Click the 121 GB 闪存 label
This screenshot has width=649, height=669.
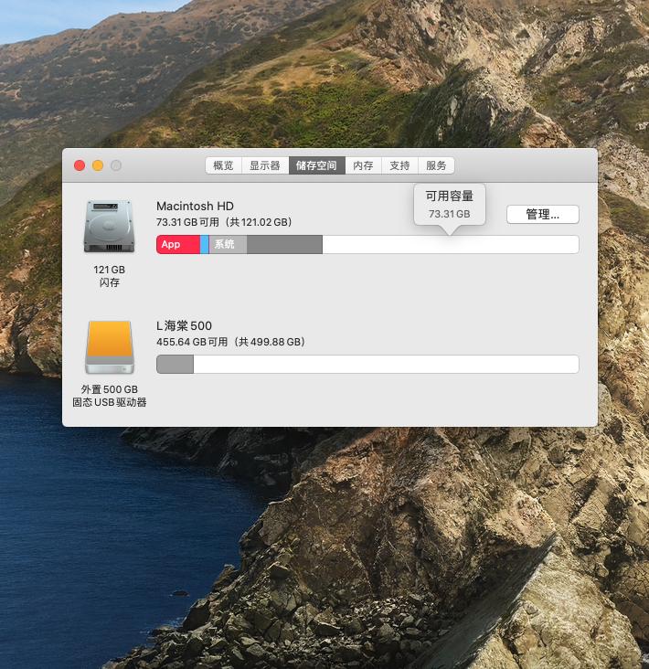pyautogui.click(x=110, y=276)
